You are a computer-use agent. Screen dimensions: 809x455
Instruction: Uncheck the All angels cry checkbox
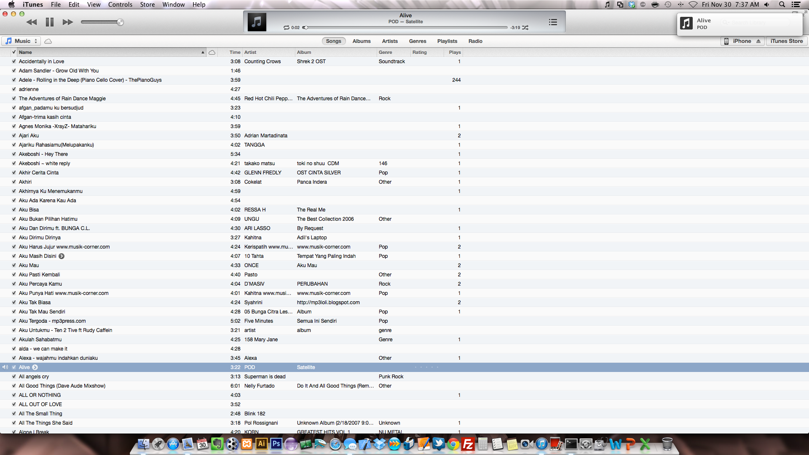(14, 376)
